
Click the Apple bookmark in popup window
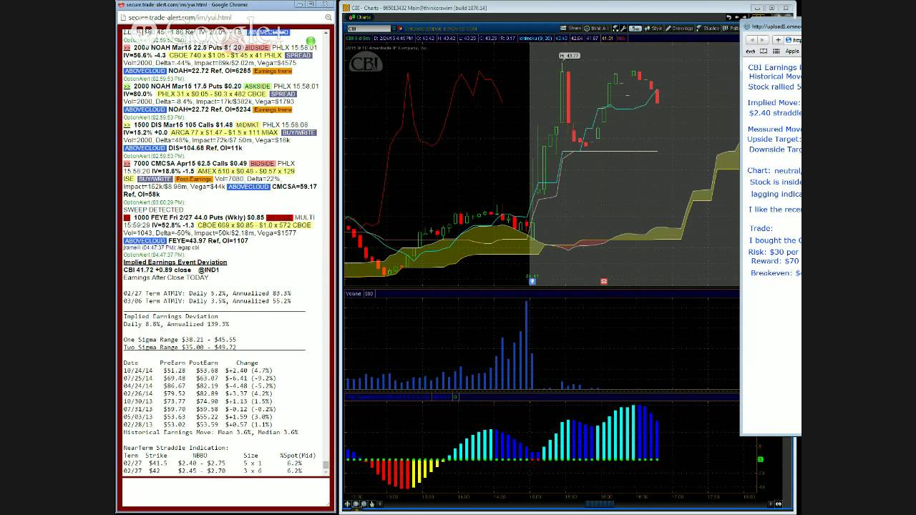tap(792, 51)
